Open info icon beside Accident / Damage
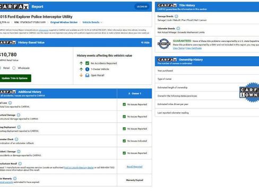This screenshot has height=194, width=259. (19, 152)
